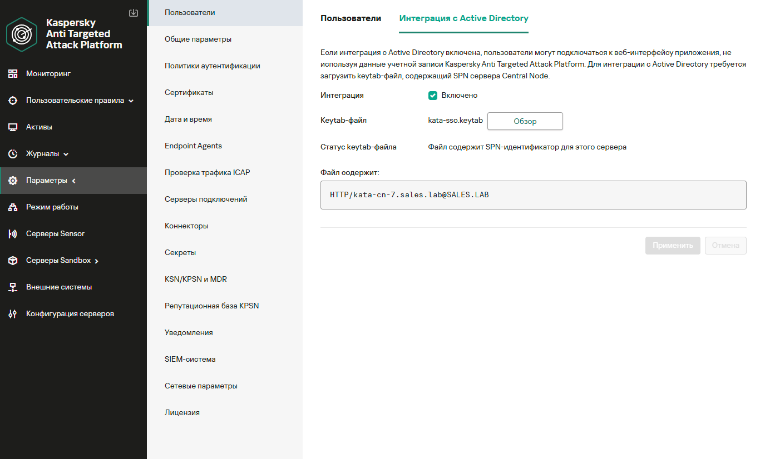Switch to the Пользователи tab
Image resolution: width=765 pixels, height=459 pixels.
pos(351,18)
